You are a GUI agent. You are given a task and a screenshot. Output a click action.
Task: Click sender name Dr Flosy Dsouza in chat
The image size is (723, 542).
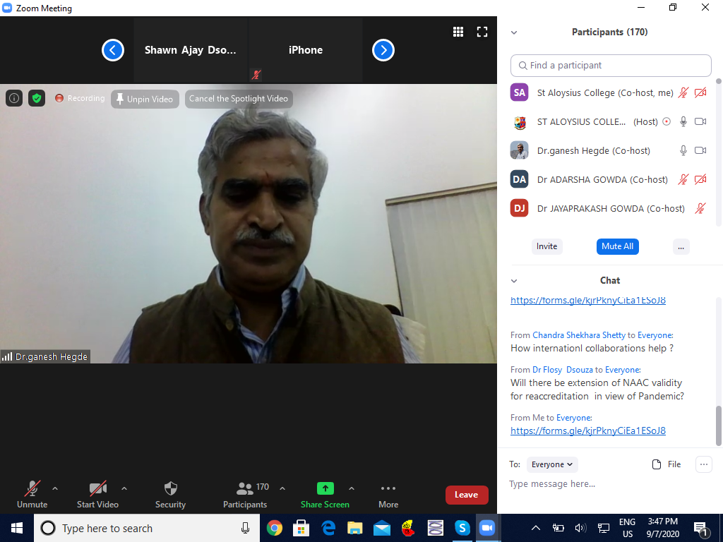coord(563,370)
